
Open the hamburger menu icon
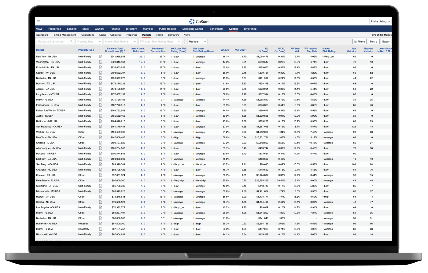[x=39, y=21]
